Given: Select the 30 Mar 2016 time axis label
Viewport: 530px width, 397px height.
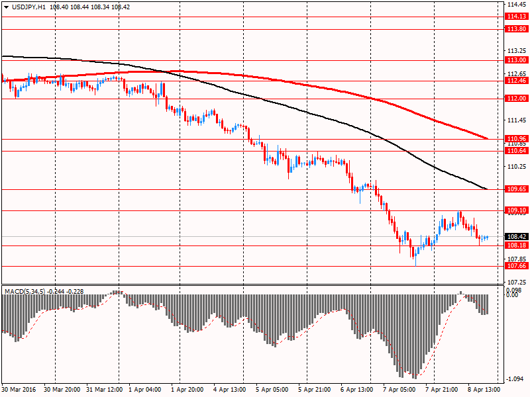Looking at the screenshot, I should pyautogui.click(x=19, y=390).
